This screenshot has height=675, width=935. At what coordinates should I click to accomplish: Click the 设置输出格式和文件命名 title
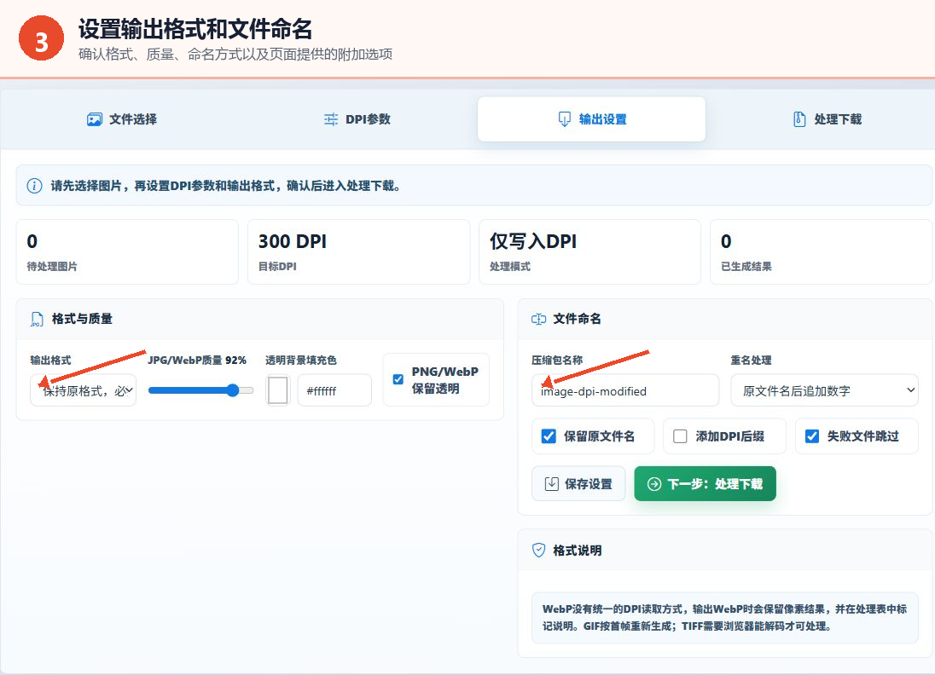pos(195,29)
